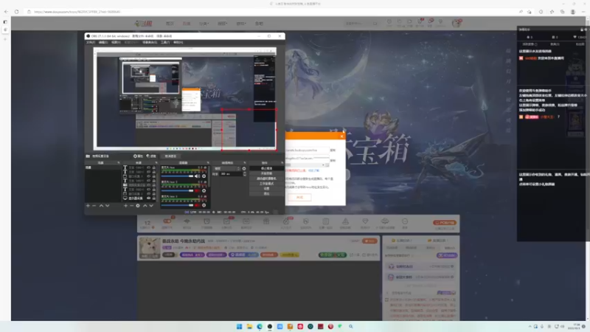
Task: Open the Douyu user avatar in the top bar
Action: click(x=457, y=24)
